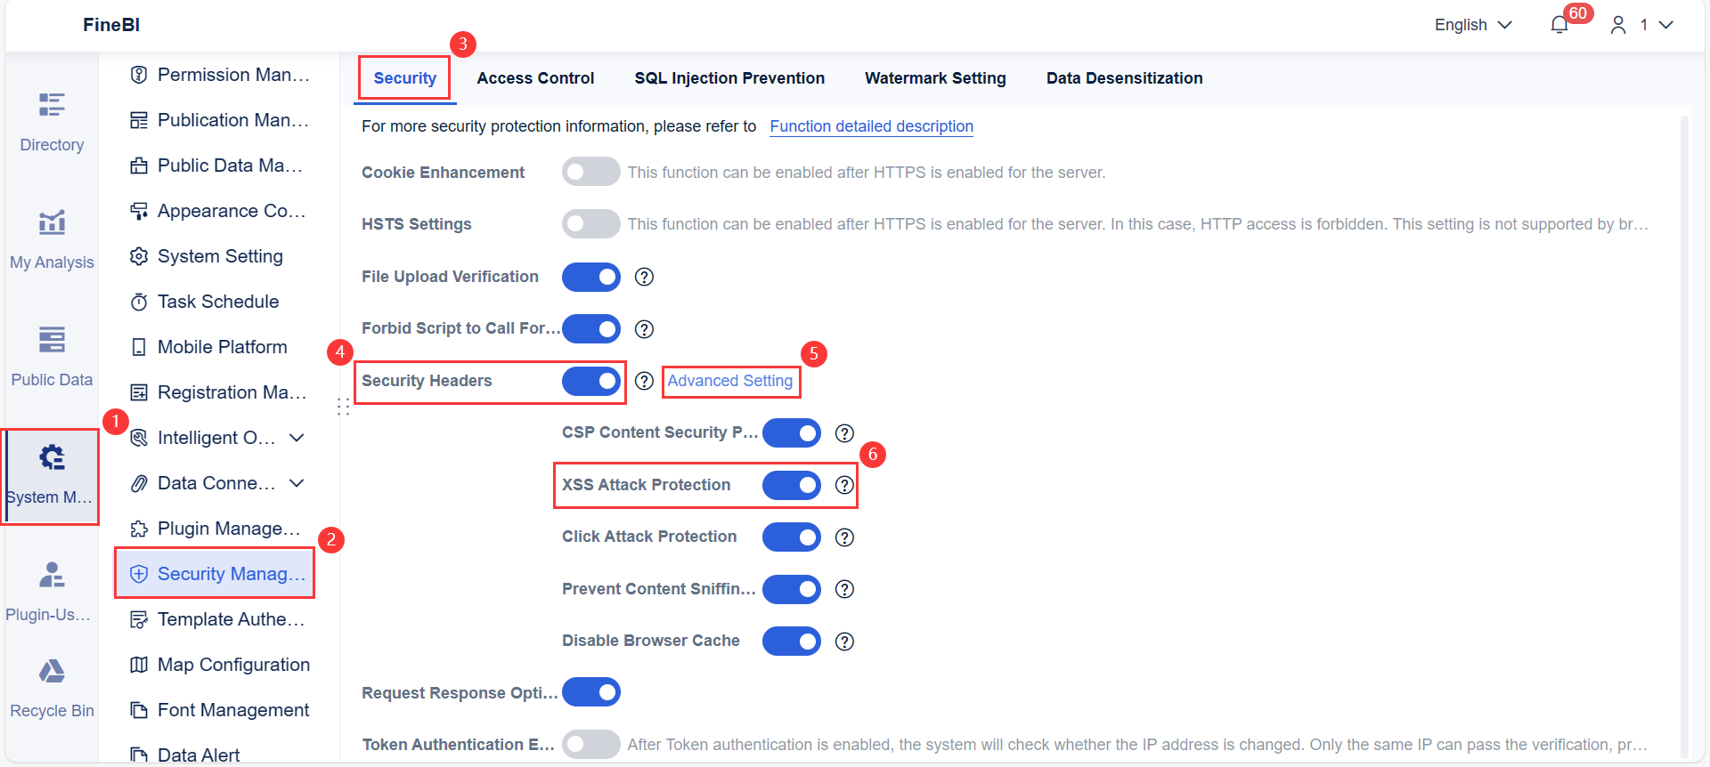Click the System Management gear icon
This screenshot has height=767, width=1710.
pyautogui.click(x=51, y=456)
